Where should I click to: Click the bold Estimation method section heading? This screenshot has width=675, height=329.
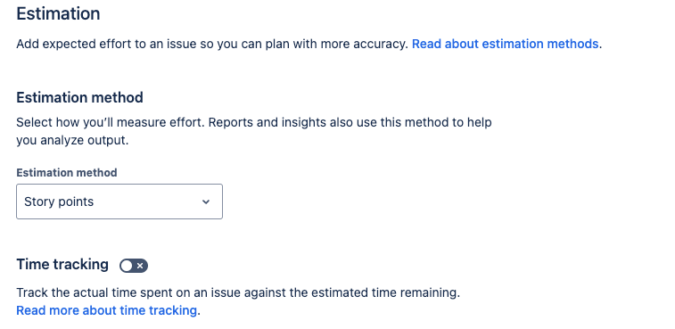pyautogui.click(x=79, y=98)
